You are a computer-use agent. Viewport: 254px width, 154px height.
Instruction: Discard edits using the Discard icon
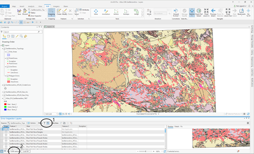pos(25,12)
